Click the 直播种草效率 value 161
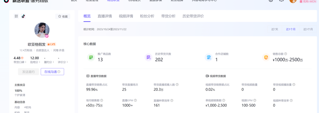Screen dimensions: 319x113 point(157,106)
